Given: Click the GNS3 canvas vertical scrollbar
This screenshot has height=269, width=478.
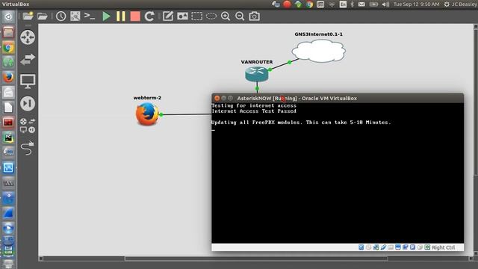Looking at the screenshot, I should coord(476,102).
